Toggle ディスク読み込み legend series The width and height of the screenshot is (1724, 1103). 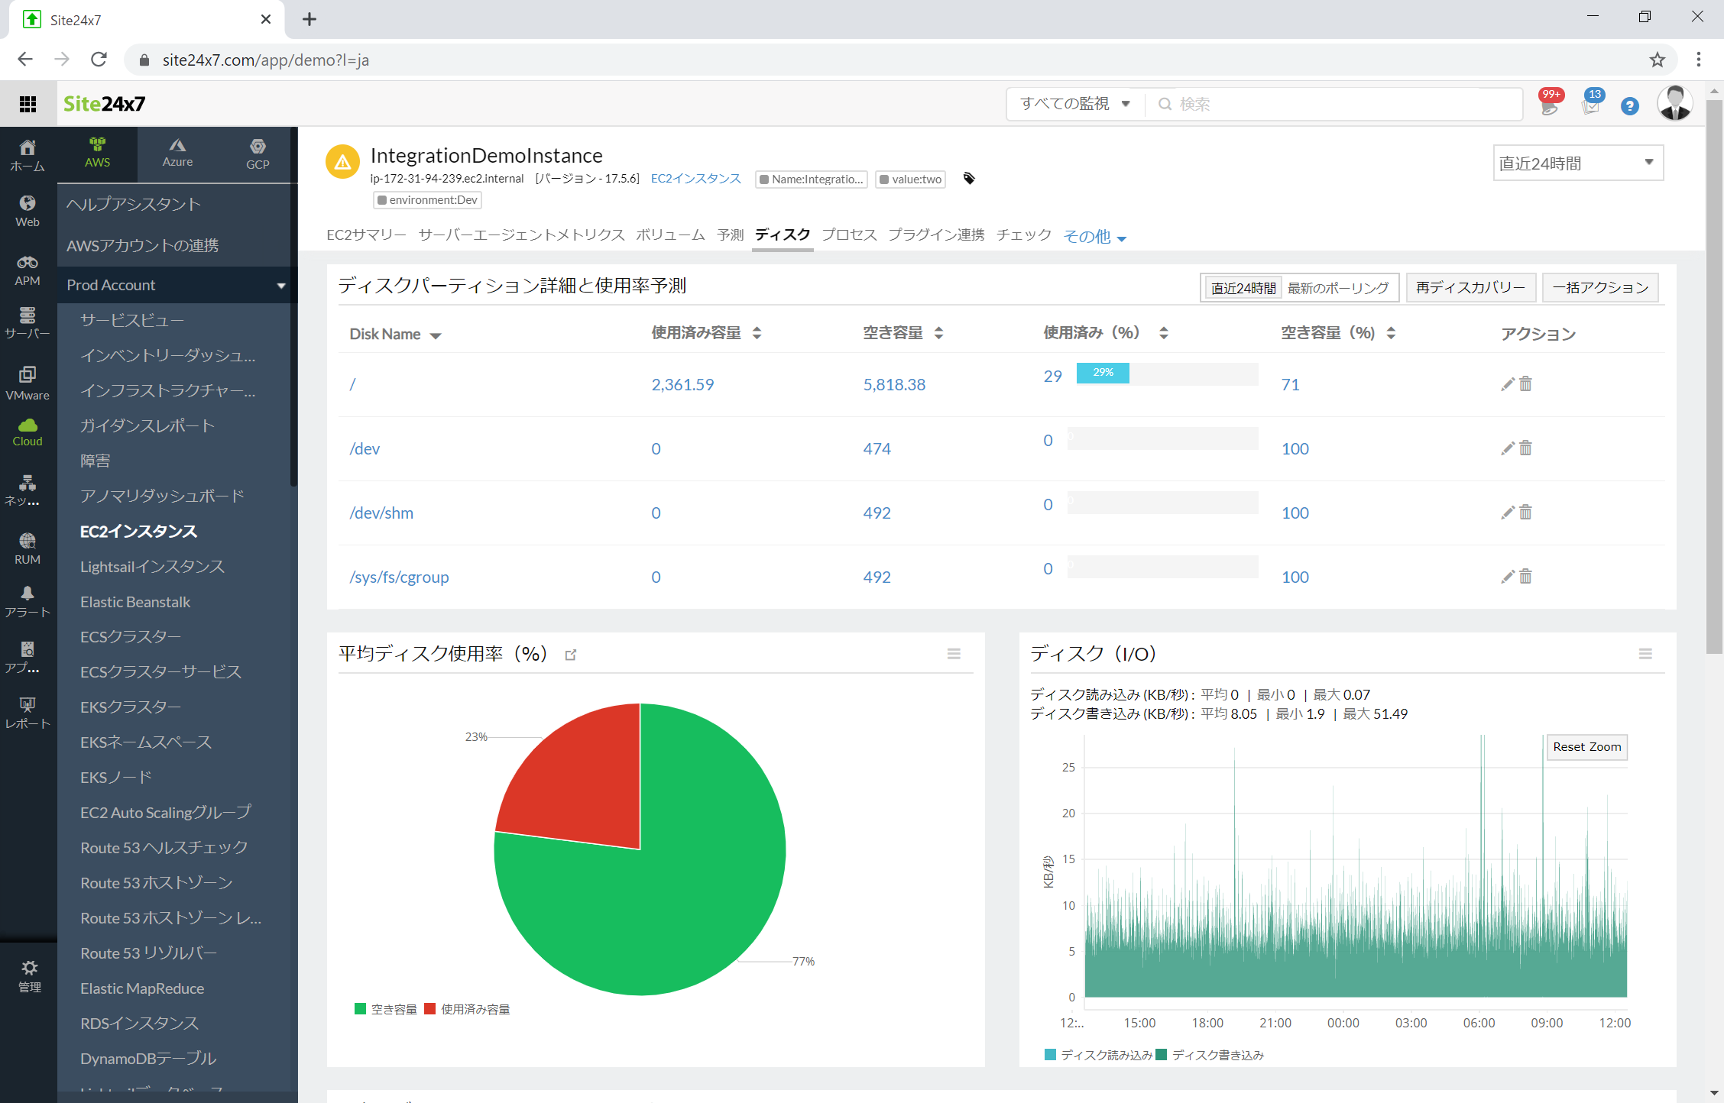pos(1098,1055)
